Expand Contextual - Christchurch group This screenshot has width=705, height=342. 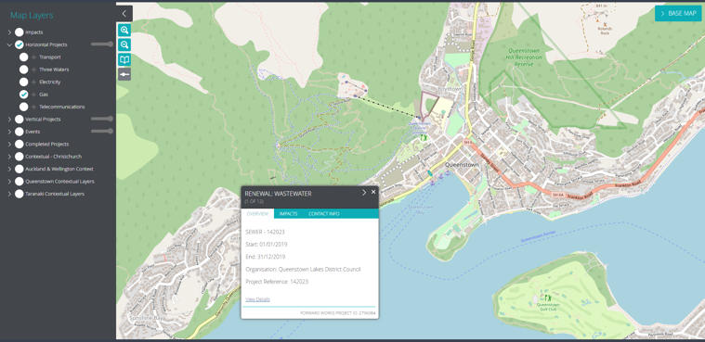(x=9, y=157)
